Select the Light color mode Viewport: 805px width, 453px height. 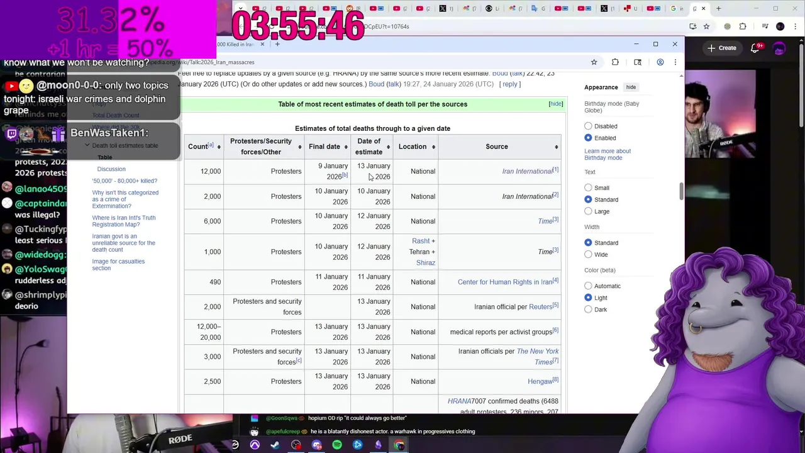(588, 298)
